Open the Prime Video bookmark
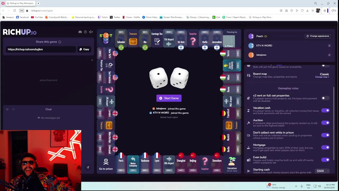Image resolution: width=339 pixels, height=191 pixels. coord(150,17)
